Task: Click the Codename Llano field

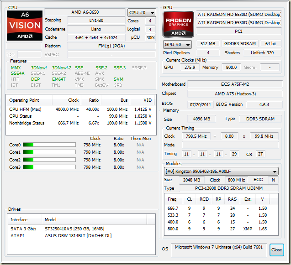Action: (96, 29)
